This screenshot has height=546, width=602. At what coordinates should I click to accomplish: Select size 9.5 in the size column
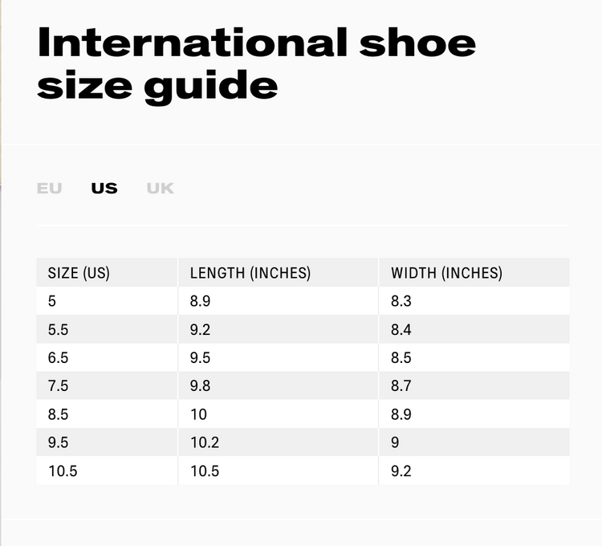pyautogui.click(x=58, y=442)
